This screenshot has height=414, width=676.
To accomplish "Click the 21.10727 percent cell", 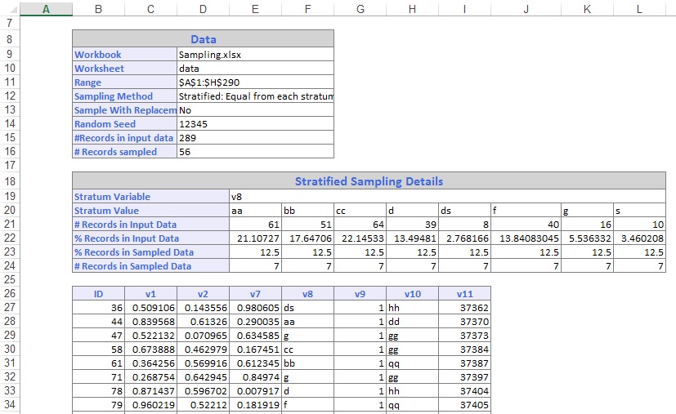I will point(255,238).
